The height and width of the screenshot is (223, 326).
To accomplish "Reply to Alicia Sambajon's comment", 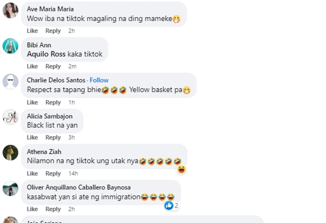I will pos(53,137).
